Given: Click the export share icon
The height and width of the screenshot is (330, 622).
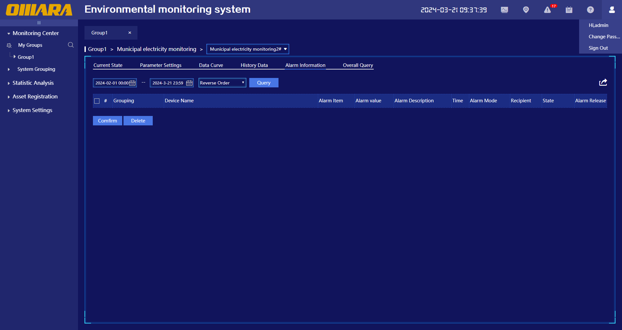Looking at the screenshot, I should pyautogui.click(x=603, y=82).
